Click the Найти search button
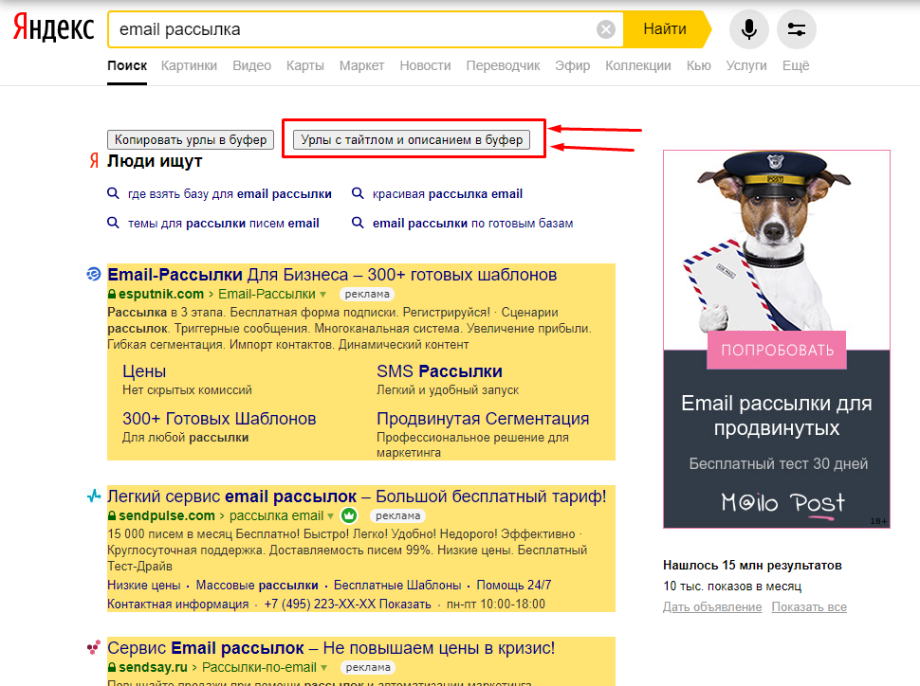This screenshot has height=686, width=920. click(x=665, y=29)
